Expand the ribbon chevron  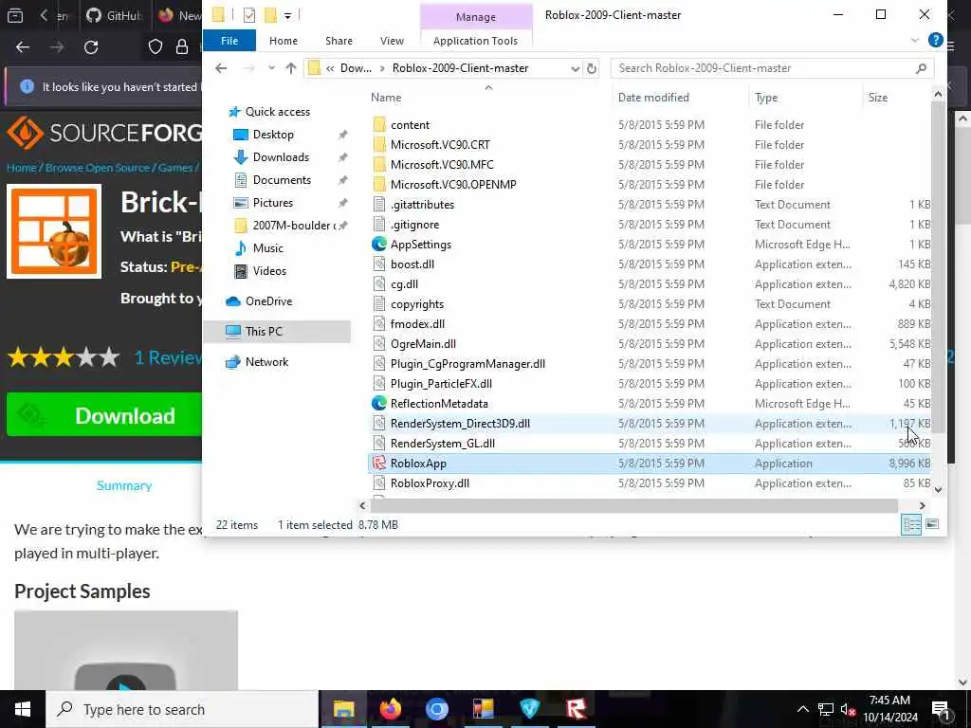click(915, 40)
